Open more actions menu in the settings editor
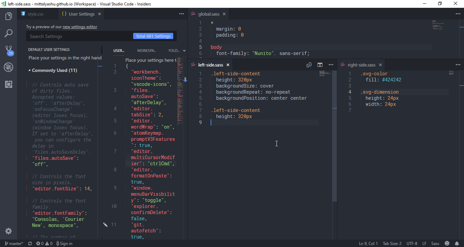464x247 pixels. pyautogui.click(x=181, y=14)
